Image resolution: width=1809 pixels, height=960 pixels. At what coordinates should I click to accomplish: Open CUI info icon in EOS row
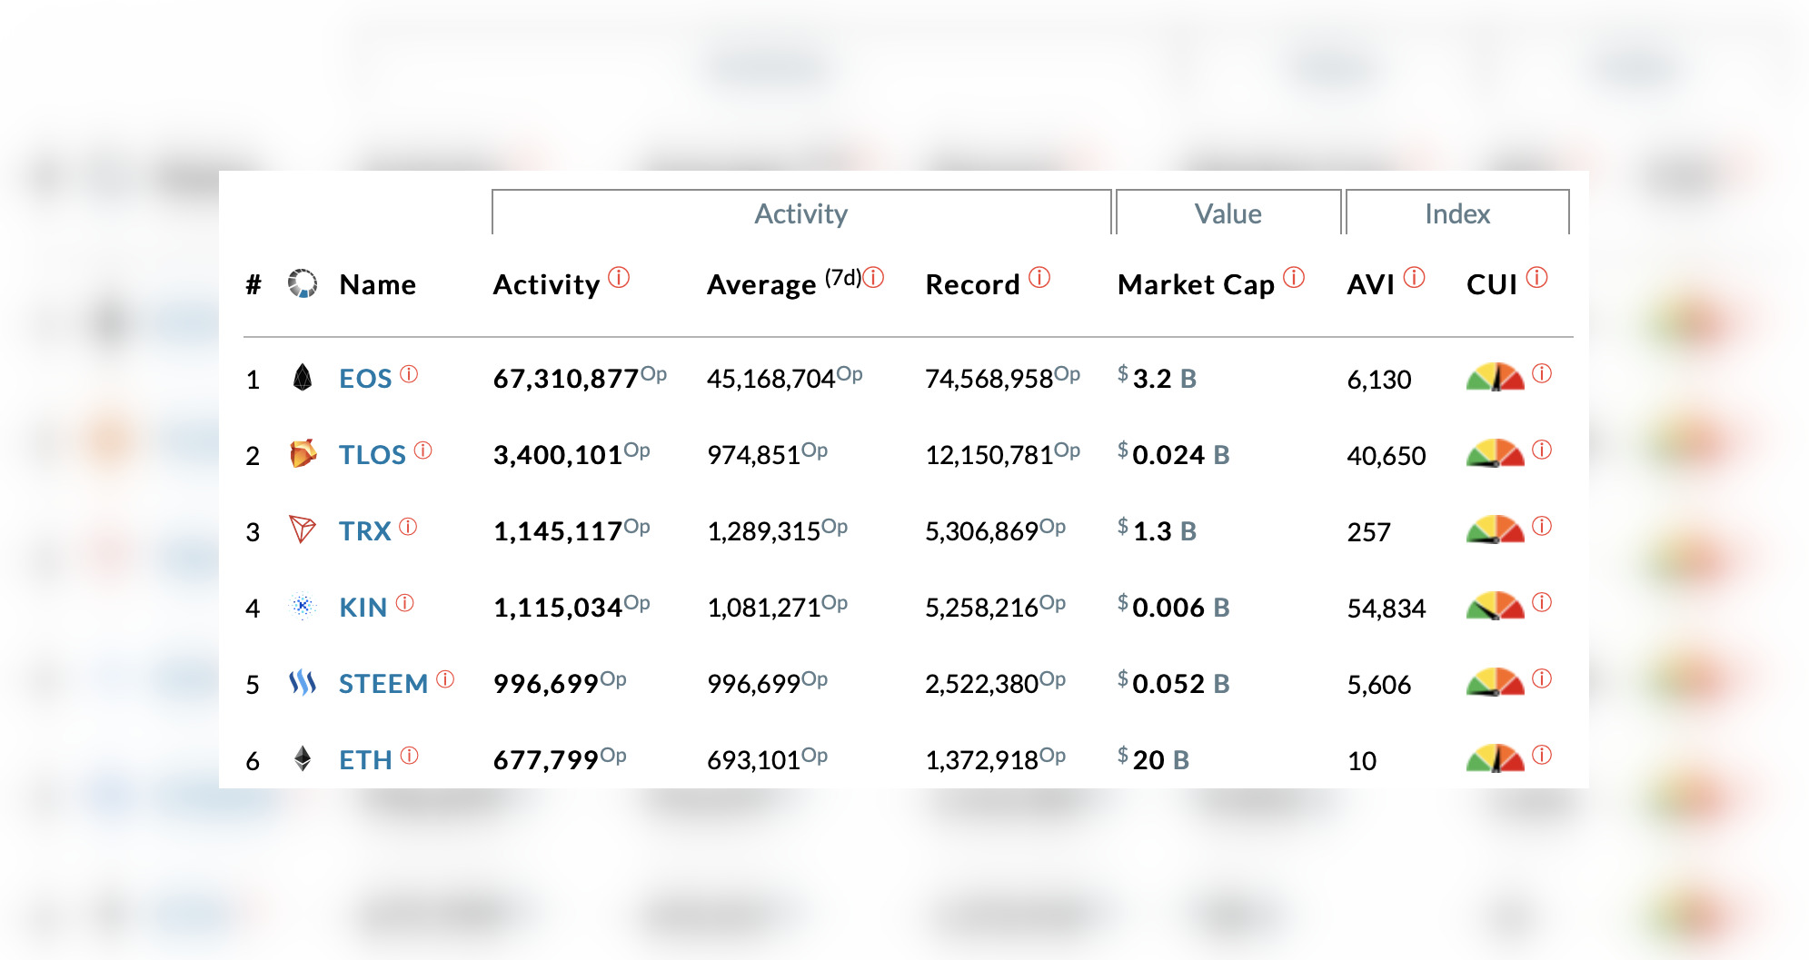1542,373
